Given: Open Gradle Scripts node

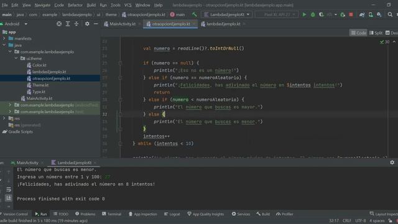Looking at the screenshot, I should [18, 132].
